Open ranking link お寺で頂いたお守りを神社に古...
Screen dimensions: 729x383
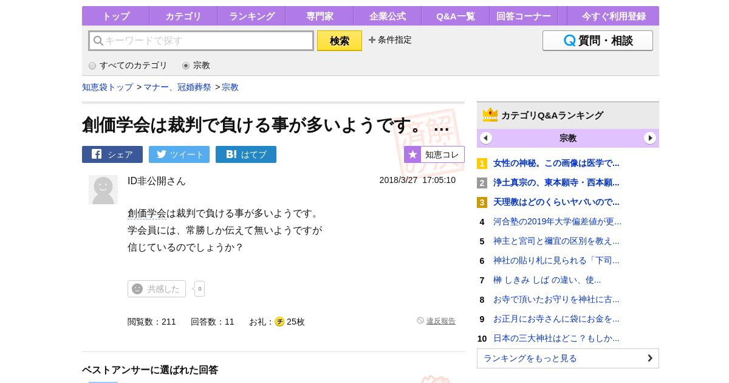(x=556, y=299)
